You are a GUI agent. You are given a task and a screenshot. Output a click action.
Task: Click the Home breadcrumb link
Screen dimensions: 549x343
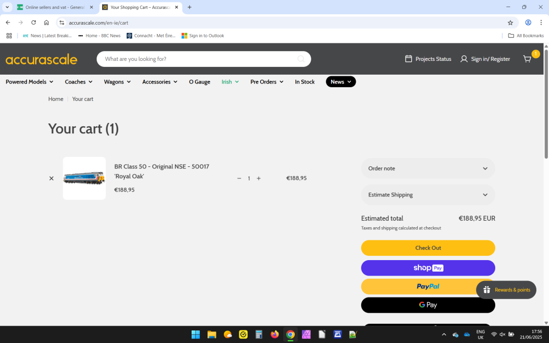pyautogui.click(x=55, y=99)
